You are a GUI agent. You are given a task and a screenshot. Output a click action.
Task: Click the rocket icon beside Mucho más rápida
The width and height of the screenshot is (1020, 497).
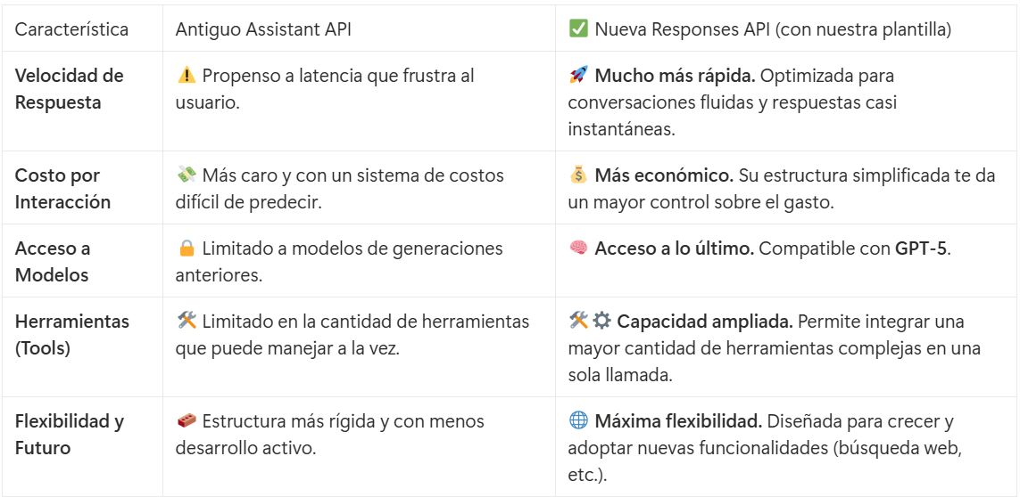(578, 76)
